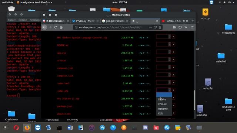Viewport: 237px width, 133px height.
Task: Select the blank highlighted dropdown option
Action: point(164,95)
